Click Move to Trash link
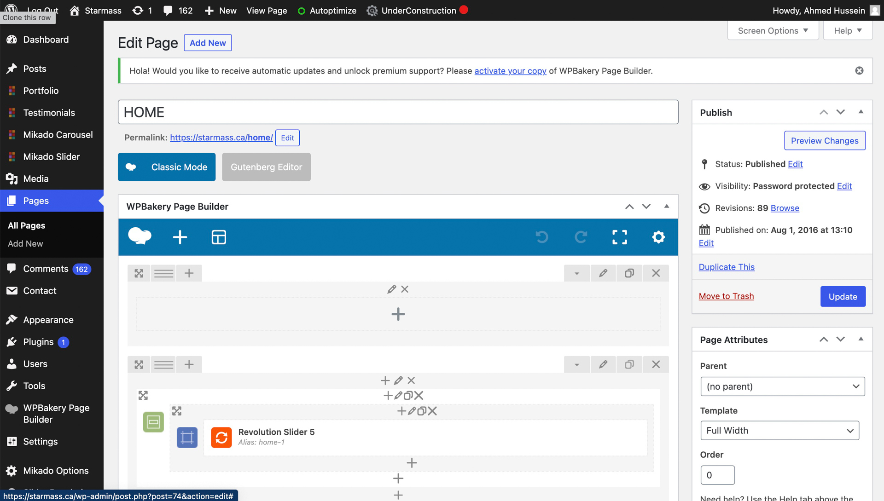The width and height of the screenshot is (884, 501). click(726, 296)
